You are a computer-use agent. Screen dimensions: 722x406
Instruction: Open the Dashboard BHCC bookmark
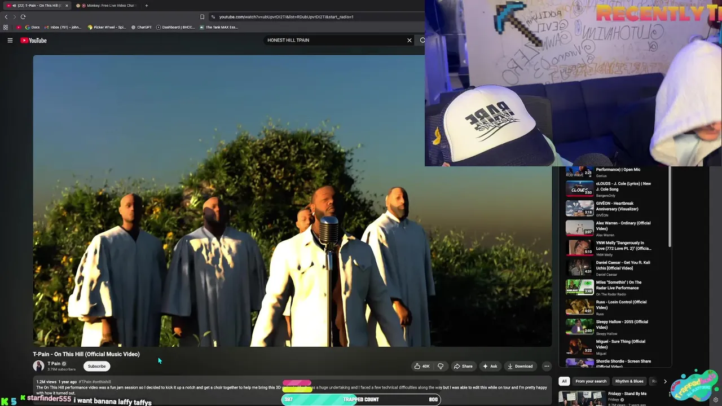coord(175,27)
